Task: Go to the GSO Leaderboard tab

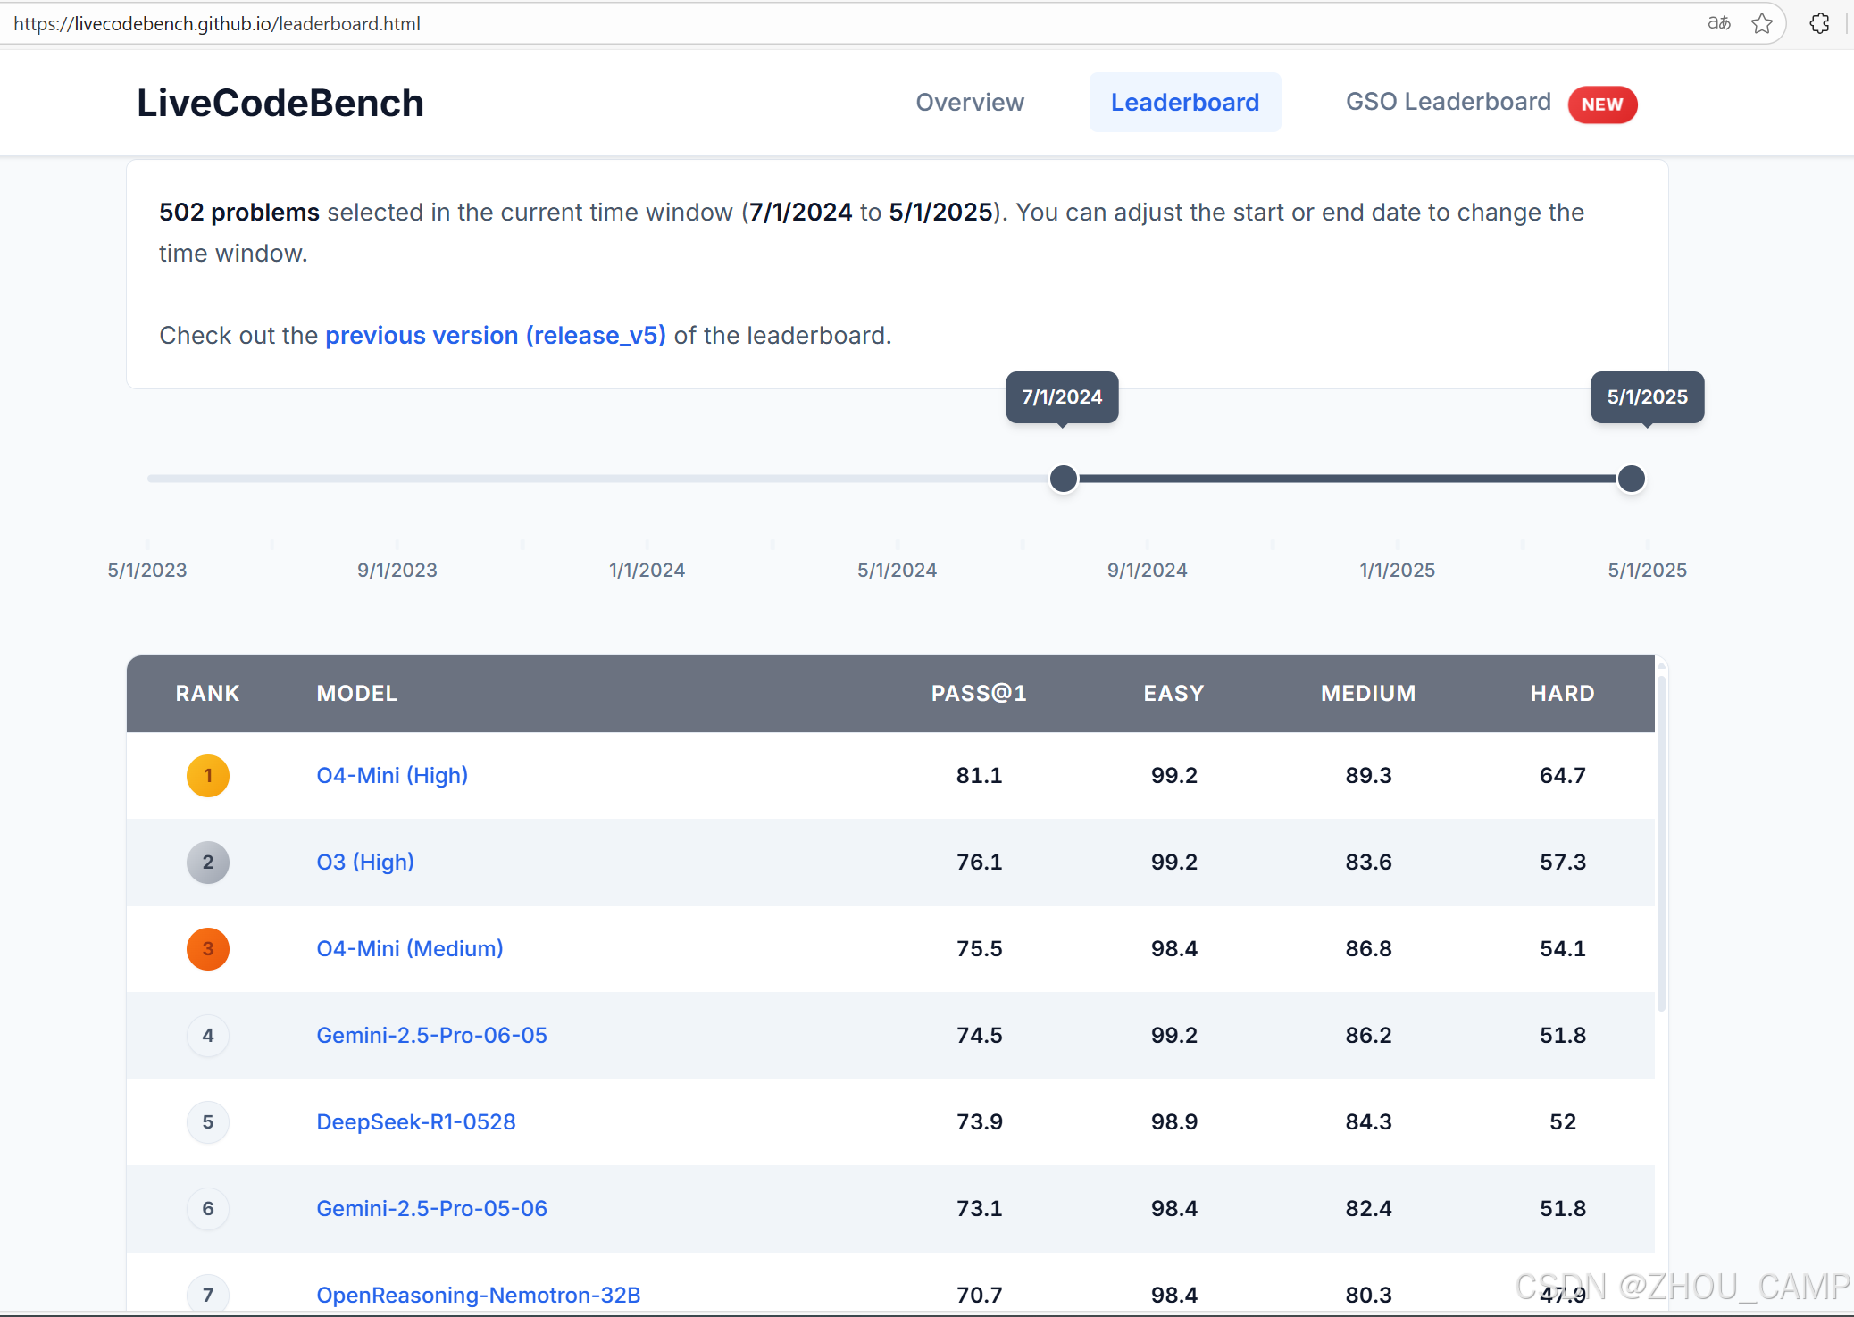Action: [x=1449, y=102]
